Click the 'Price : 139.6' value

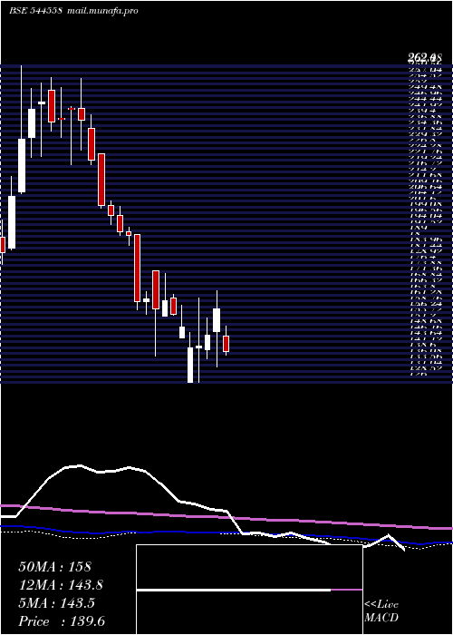pyautogui.click(x=62, y=621)
